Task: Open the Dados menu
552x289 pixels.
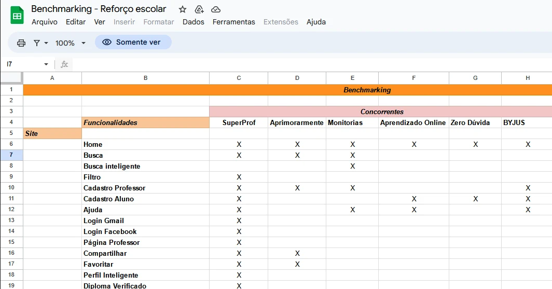Action: pyautogui.click(x=194, y=22)
